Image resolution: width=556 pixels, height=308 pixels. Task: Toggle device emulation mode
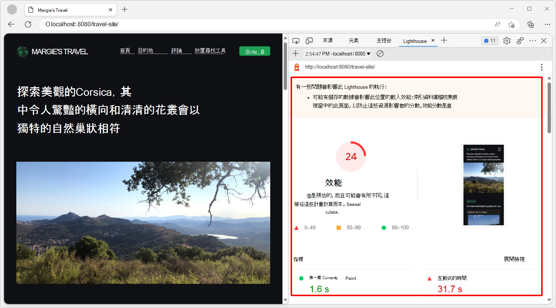pyautogui.click(x=309, y=41)
